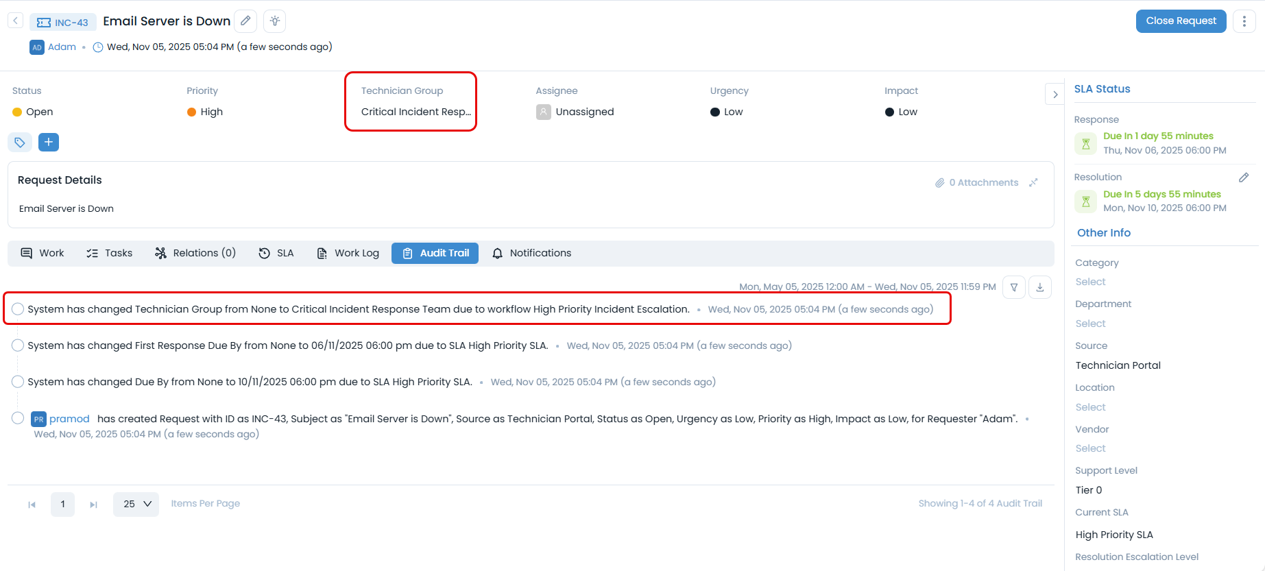
Task: Switch to the Work tab
Action: (43, 253)
